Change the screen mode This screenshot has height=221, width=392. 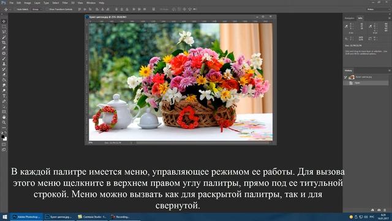click(x=4, y=150)
